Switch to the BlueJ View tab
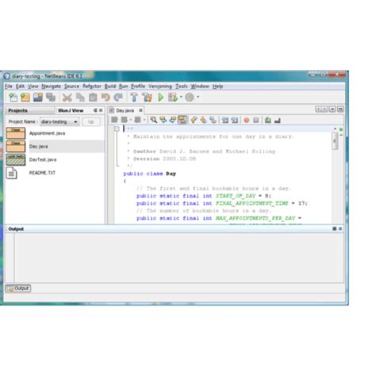This screenshot has width=376, height=376. click(x=71, y=110)
